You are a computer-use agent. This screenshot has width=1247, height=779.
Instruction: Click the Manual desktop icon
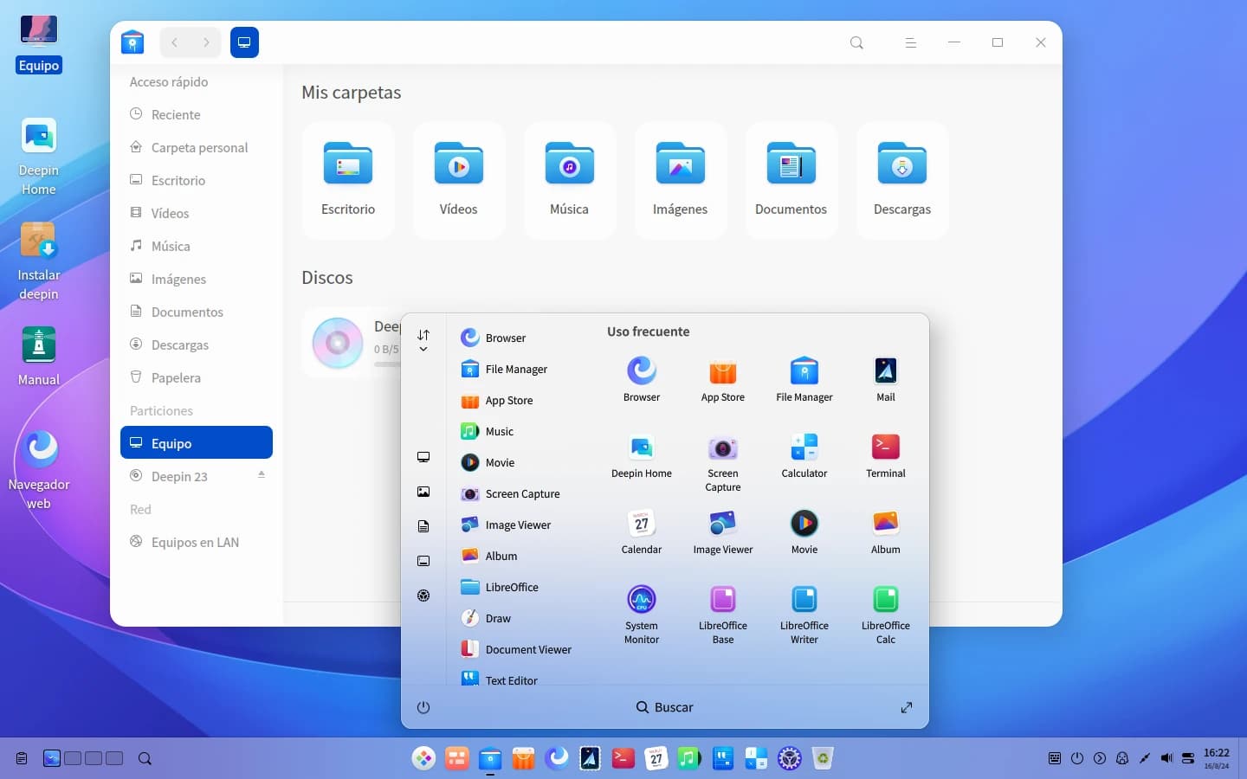[39, 356]
